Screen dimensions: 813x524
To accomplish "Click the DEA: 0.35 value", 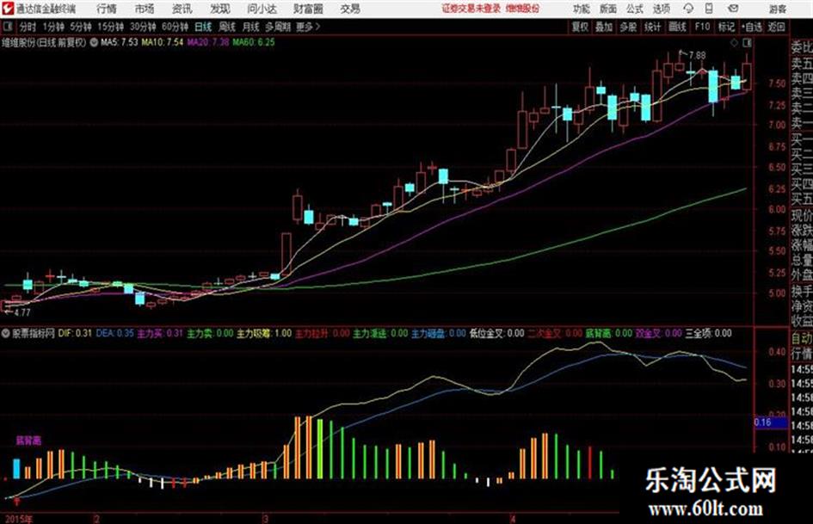I will [x=114, y=333].
